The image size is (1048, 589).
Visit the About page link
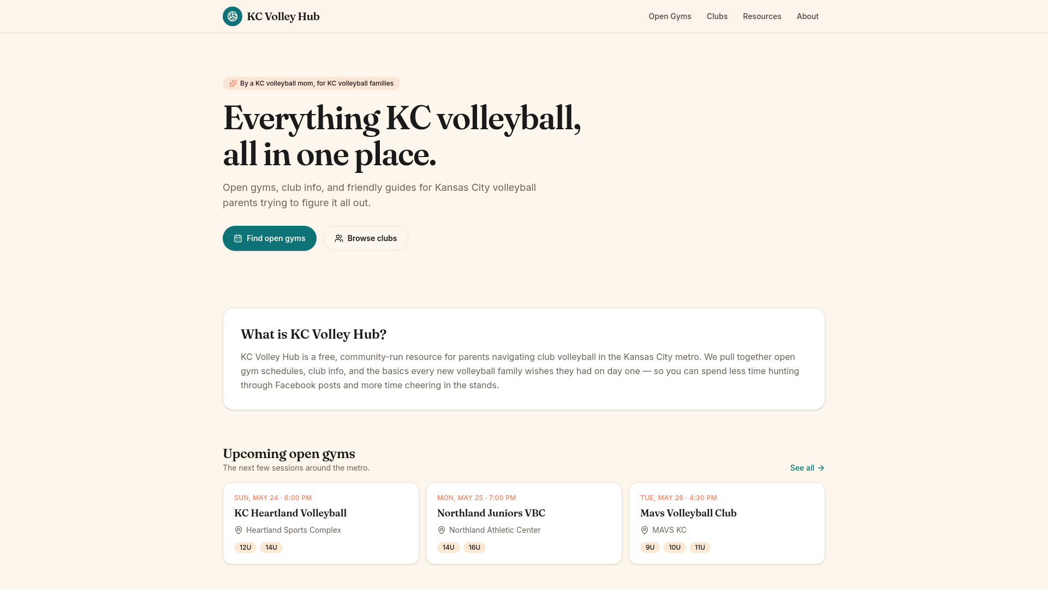(x=807, y=16)
